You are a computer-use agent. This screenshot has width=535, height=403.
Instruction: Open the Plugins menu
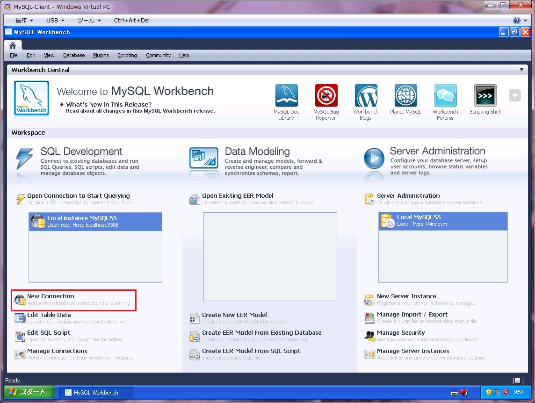click(x=101, y=55)
